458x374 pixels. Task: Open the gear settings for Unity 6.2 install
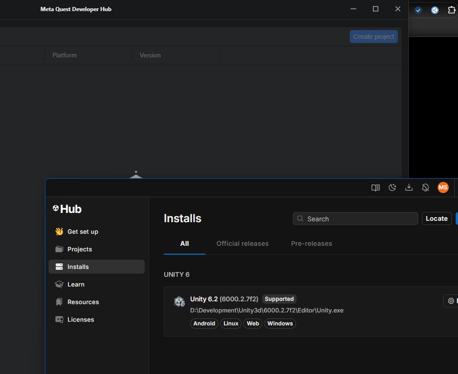[x=451, y=301]
